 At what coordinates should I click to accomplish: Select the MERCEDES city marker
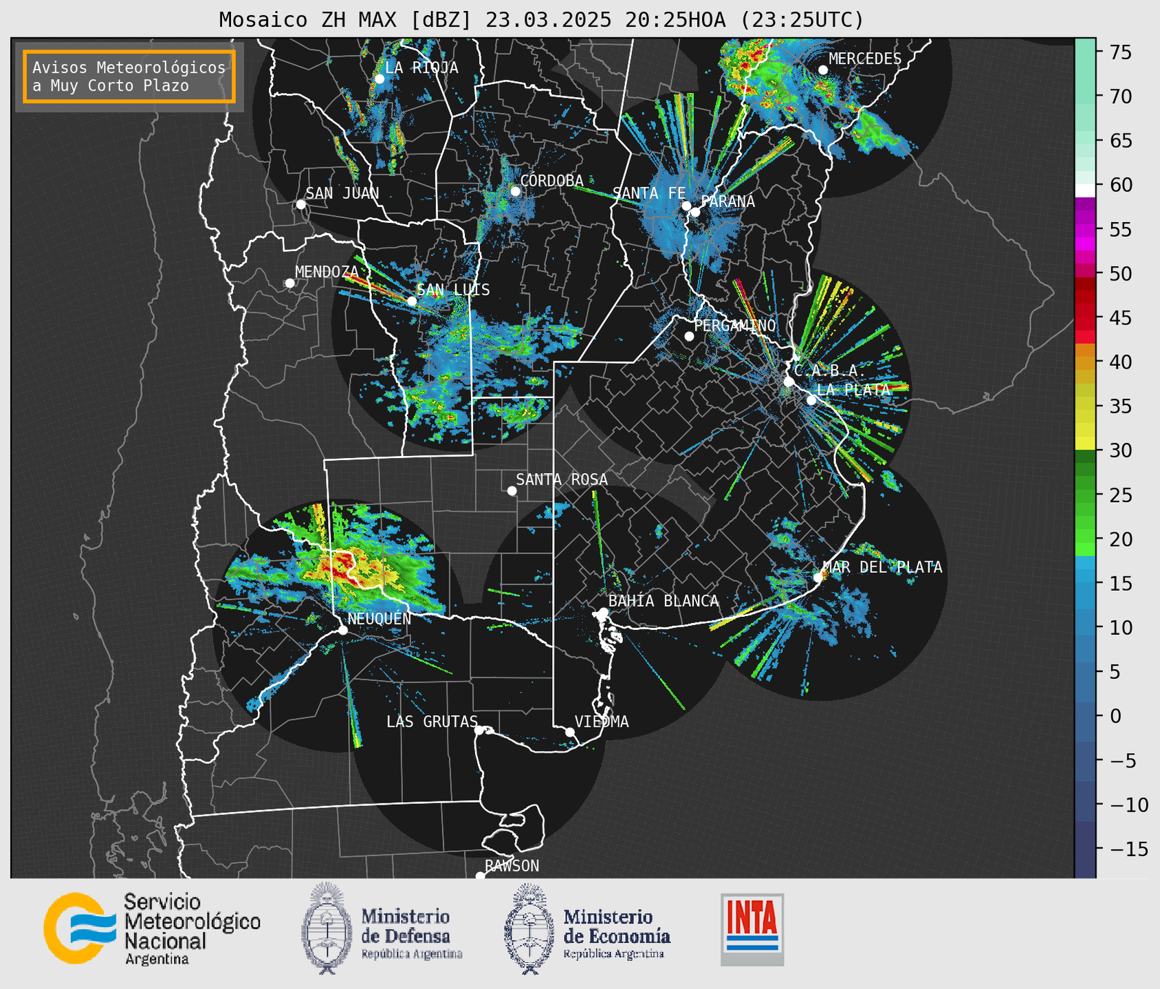point(823,70)
